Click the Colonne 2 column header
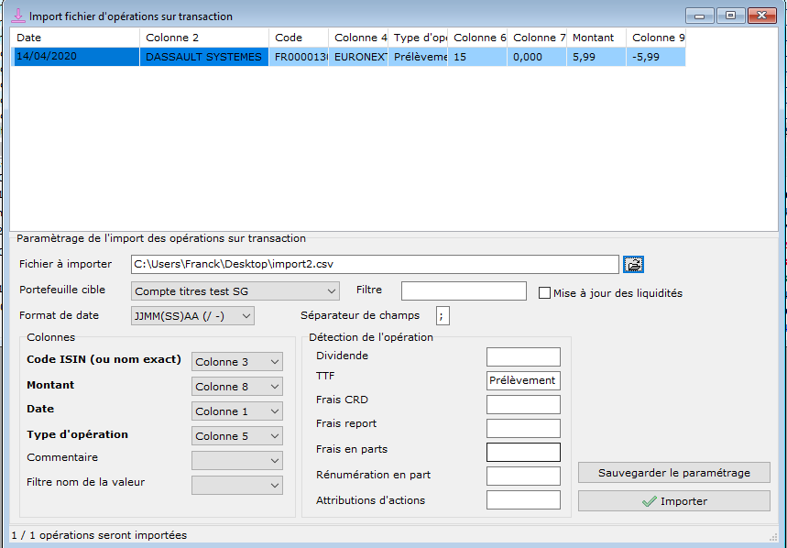Viewport: 787px width, 548px height. tap(204, 38)
